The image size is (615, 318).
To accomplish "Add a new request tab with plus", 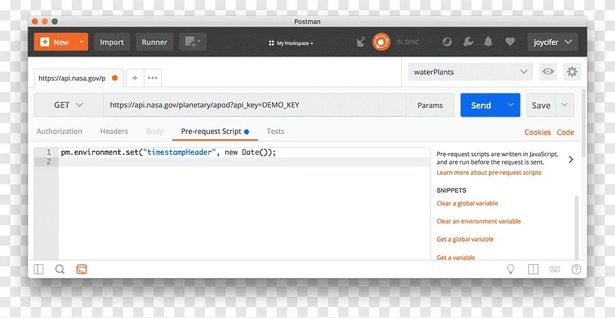I will pos(135,78).
